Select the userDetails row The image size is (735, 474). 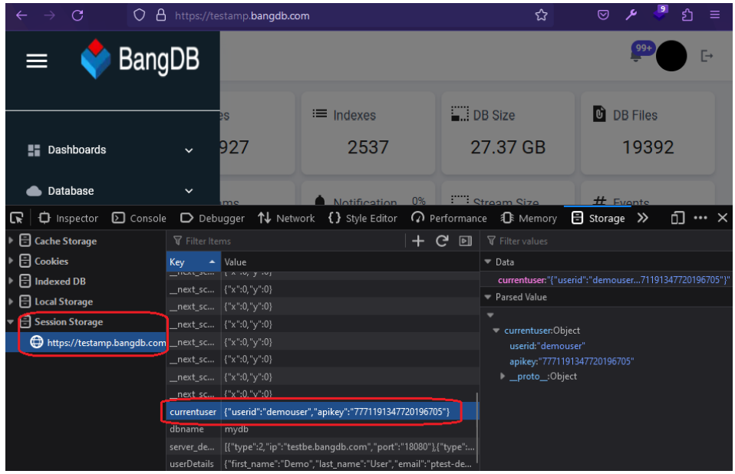(321, 464)
